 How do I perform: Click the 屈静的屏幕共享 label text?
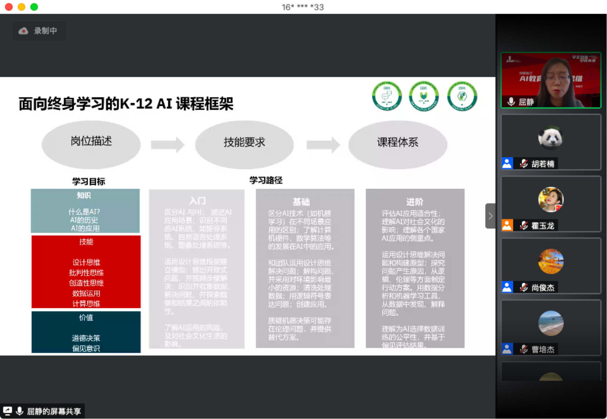pos(54,411)
